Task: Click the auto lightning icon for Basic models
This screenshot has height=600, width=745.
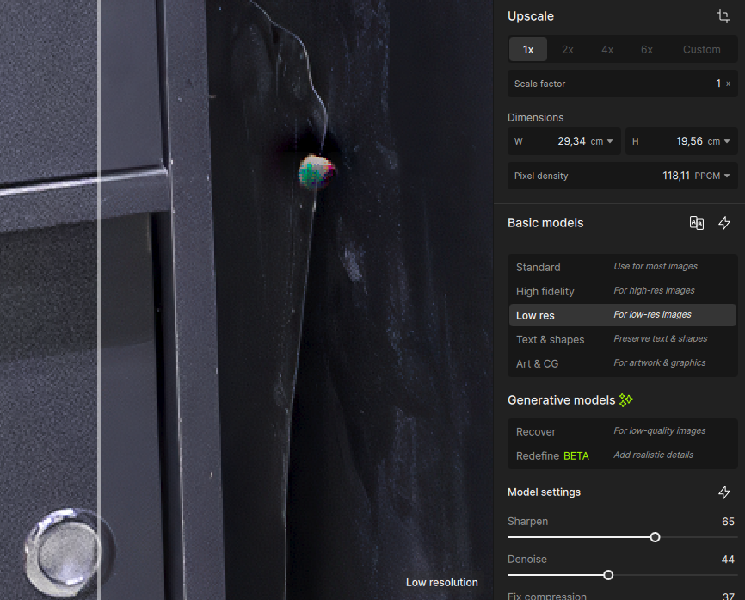Action: [724, 223]
